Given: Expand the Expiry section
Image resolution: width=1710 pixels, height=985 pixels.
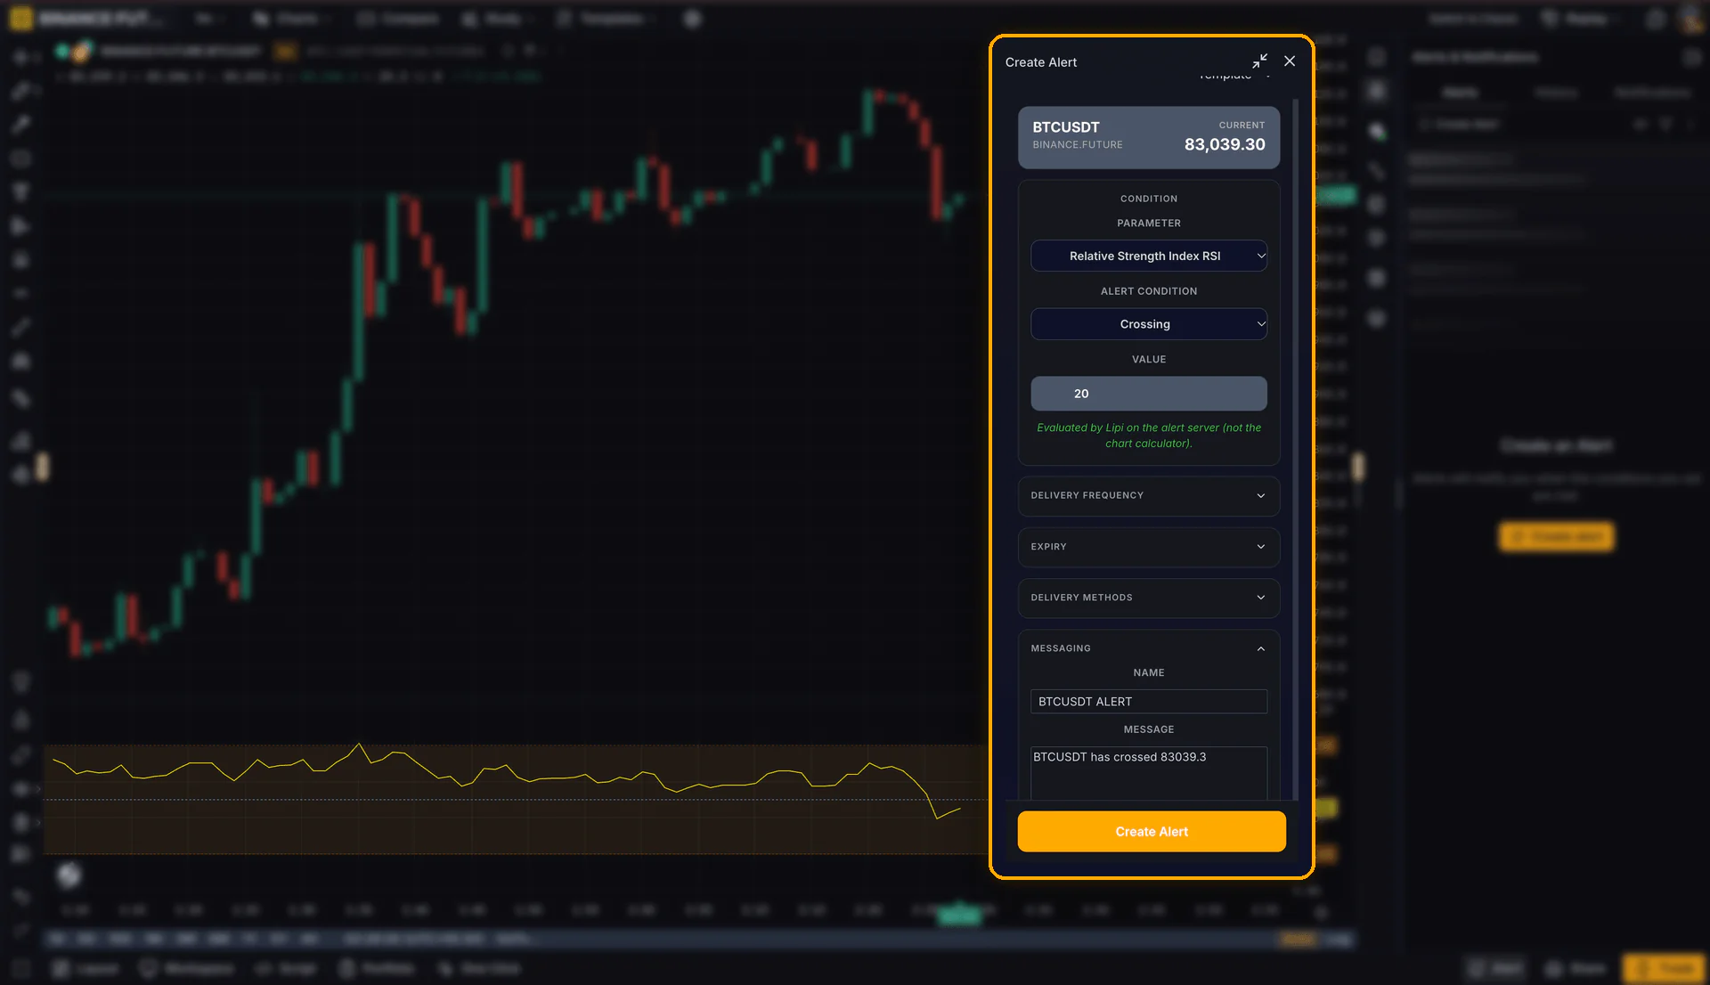Looking at the screenshot, I should coord(1149,547).
